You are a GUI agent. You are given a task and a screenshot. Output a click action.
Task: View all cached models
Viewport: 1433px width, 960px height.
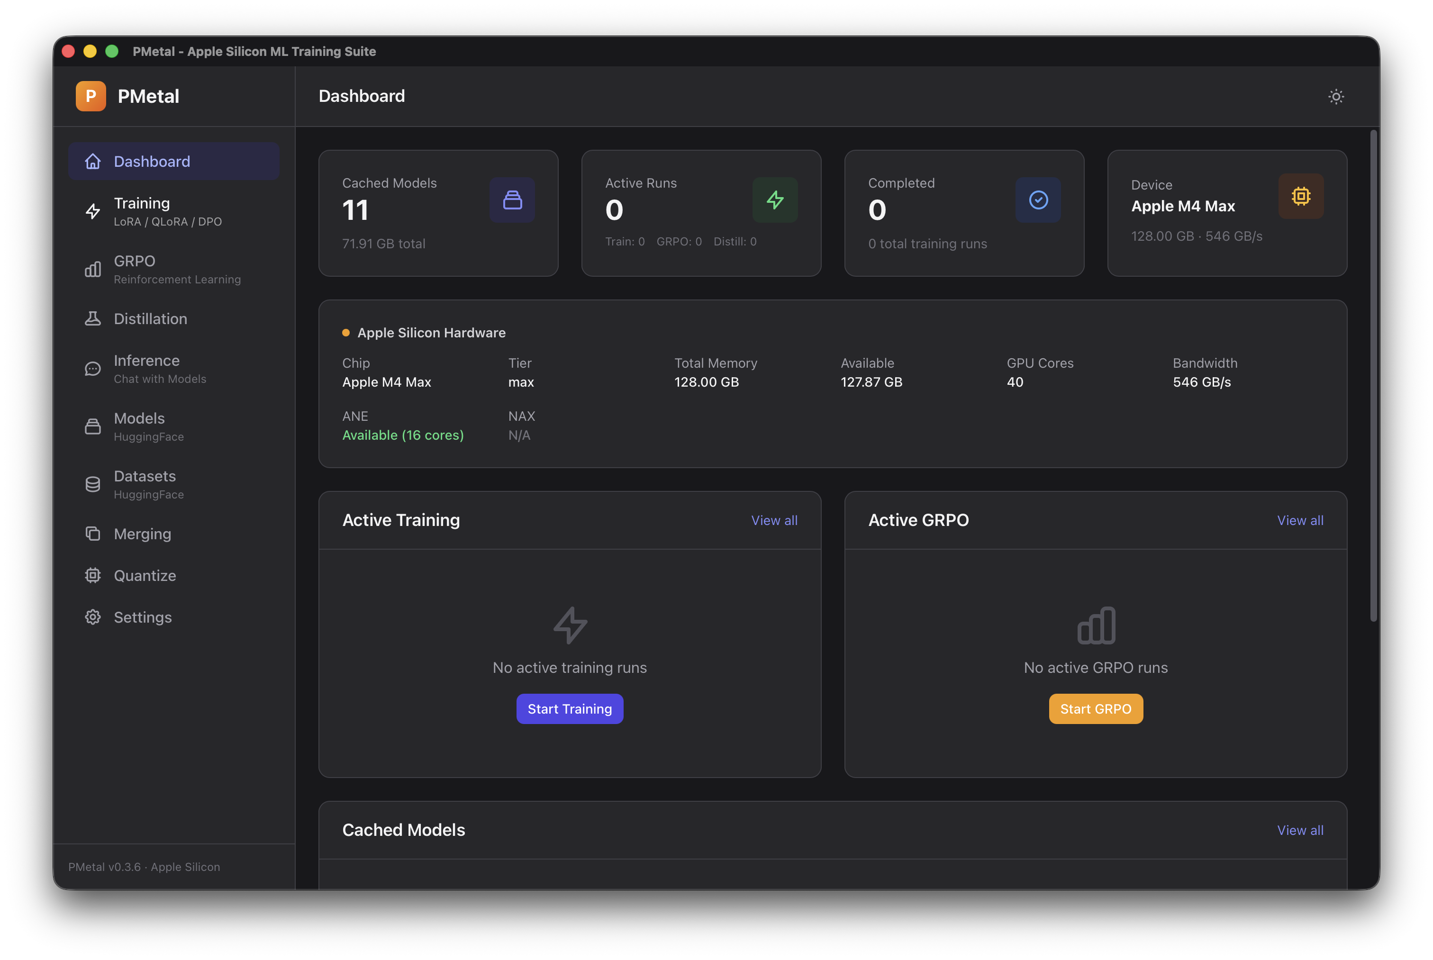1300,830
